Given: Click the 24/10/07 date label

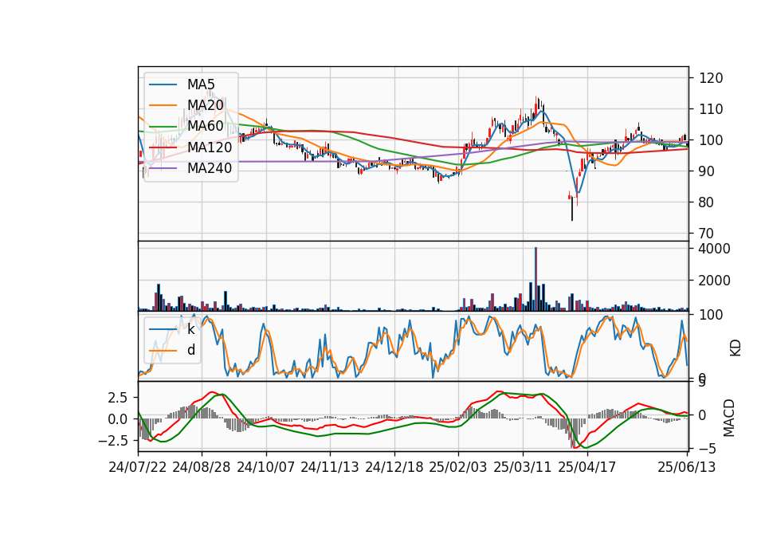Looking at the screenshot, I should tap(266, 467).
